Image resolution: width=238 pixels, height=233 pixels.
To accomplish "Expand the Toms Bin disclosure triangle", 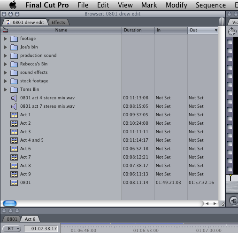I will pyautogui.click(x=5, y=89).
